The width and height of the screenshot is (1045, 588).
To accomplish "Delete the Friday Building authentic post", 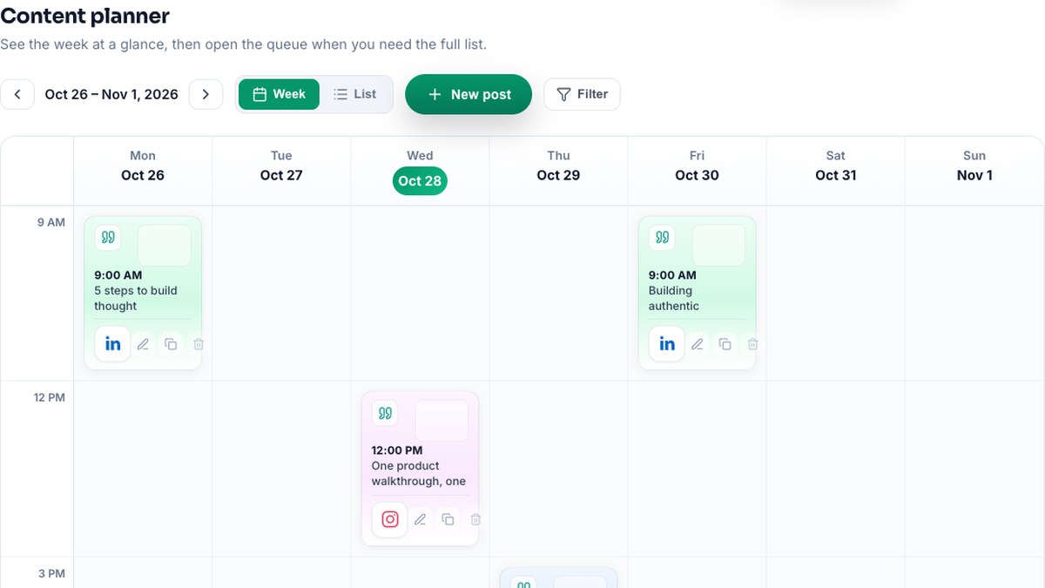I will click(x=752, y=344).
